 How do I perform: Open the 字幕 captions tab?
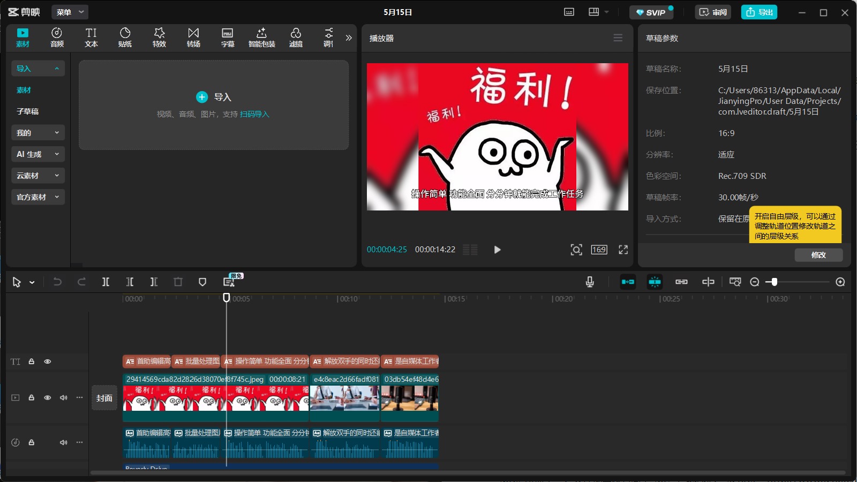[x=228, y=37]
